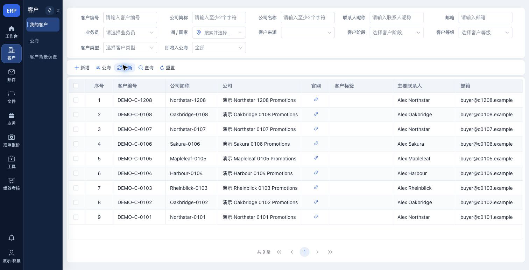This screenshot has width=529, height=270.
Task: Open the 洲 / 国家 country selector
Action: 219,33
